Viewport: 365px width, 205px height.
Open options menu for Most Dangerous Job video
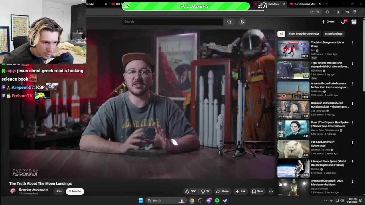coord(352,43)
